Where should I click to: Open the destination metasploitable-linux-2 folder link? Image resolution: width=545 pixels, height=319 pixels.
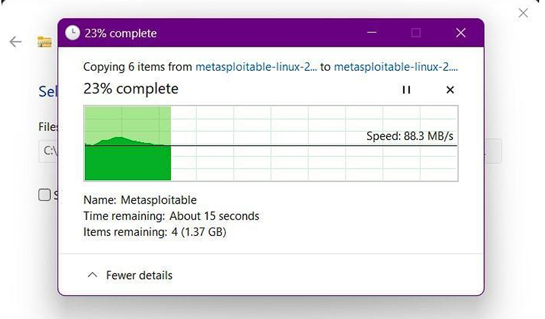tap(396, 67)
